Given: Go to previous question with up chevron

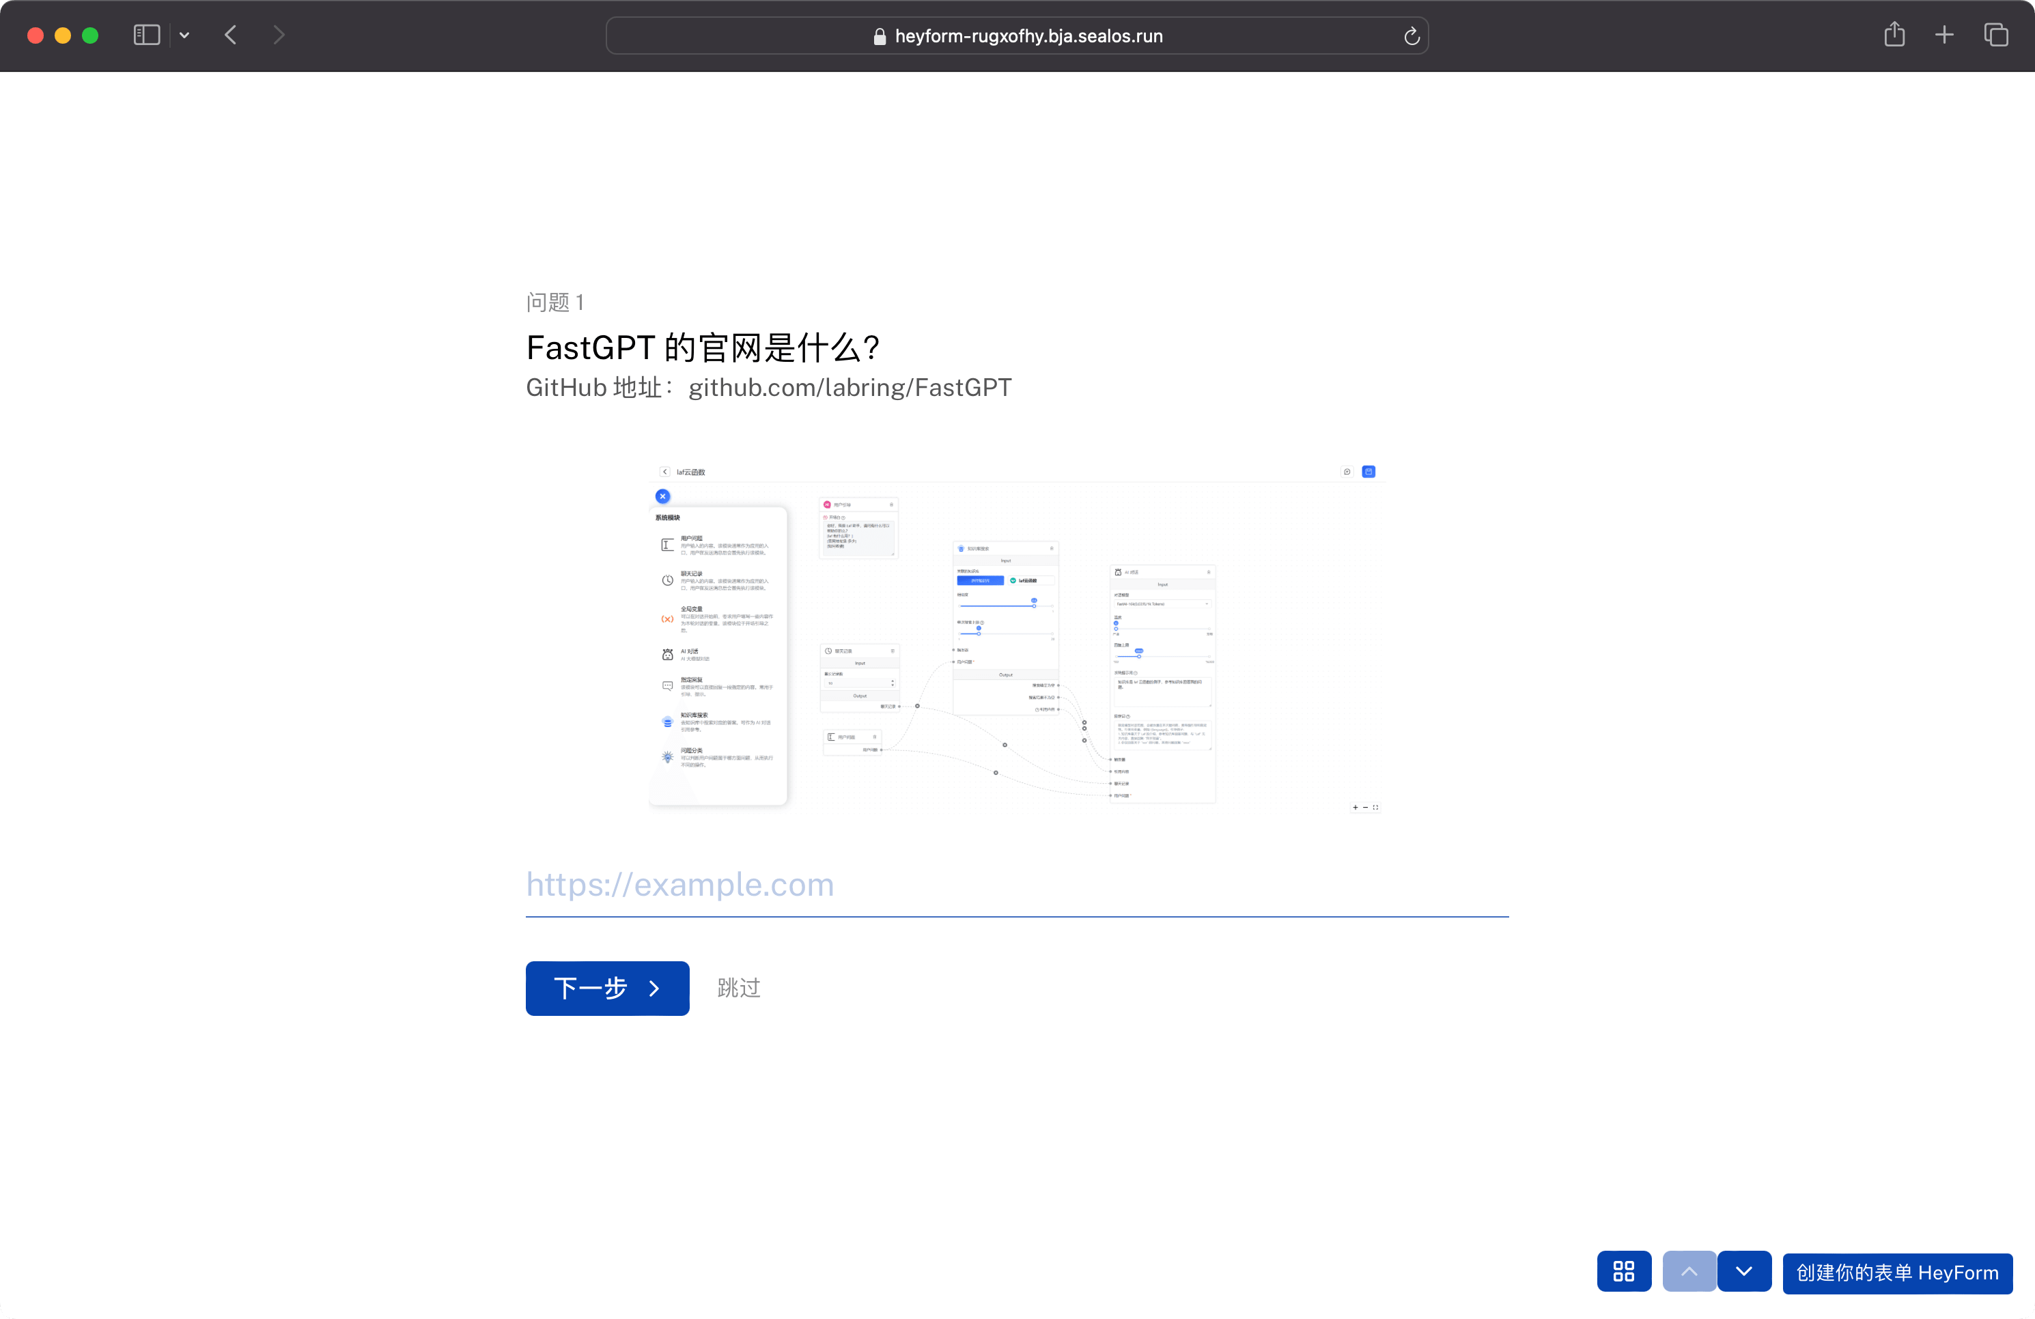Looking at the screenshot, I should coord(1689,1271).
